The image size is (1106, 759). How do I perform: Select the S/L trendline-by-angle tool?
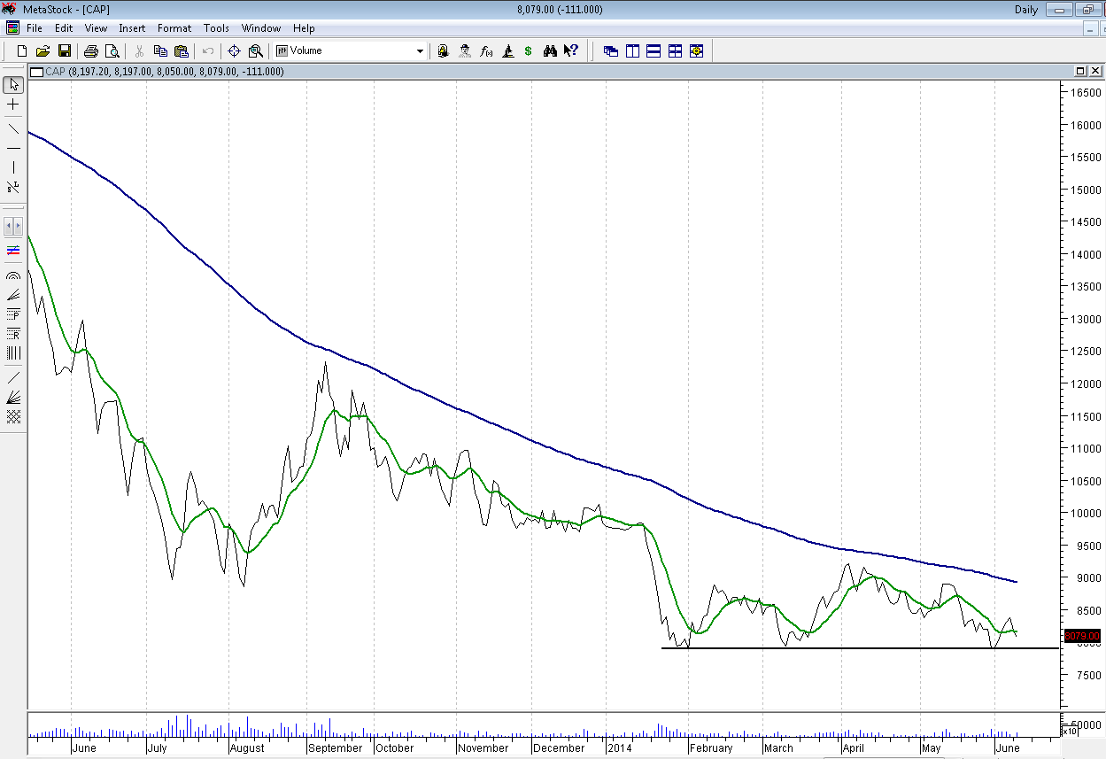coord(13,187)
